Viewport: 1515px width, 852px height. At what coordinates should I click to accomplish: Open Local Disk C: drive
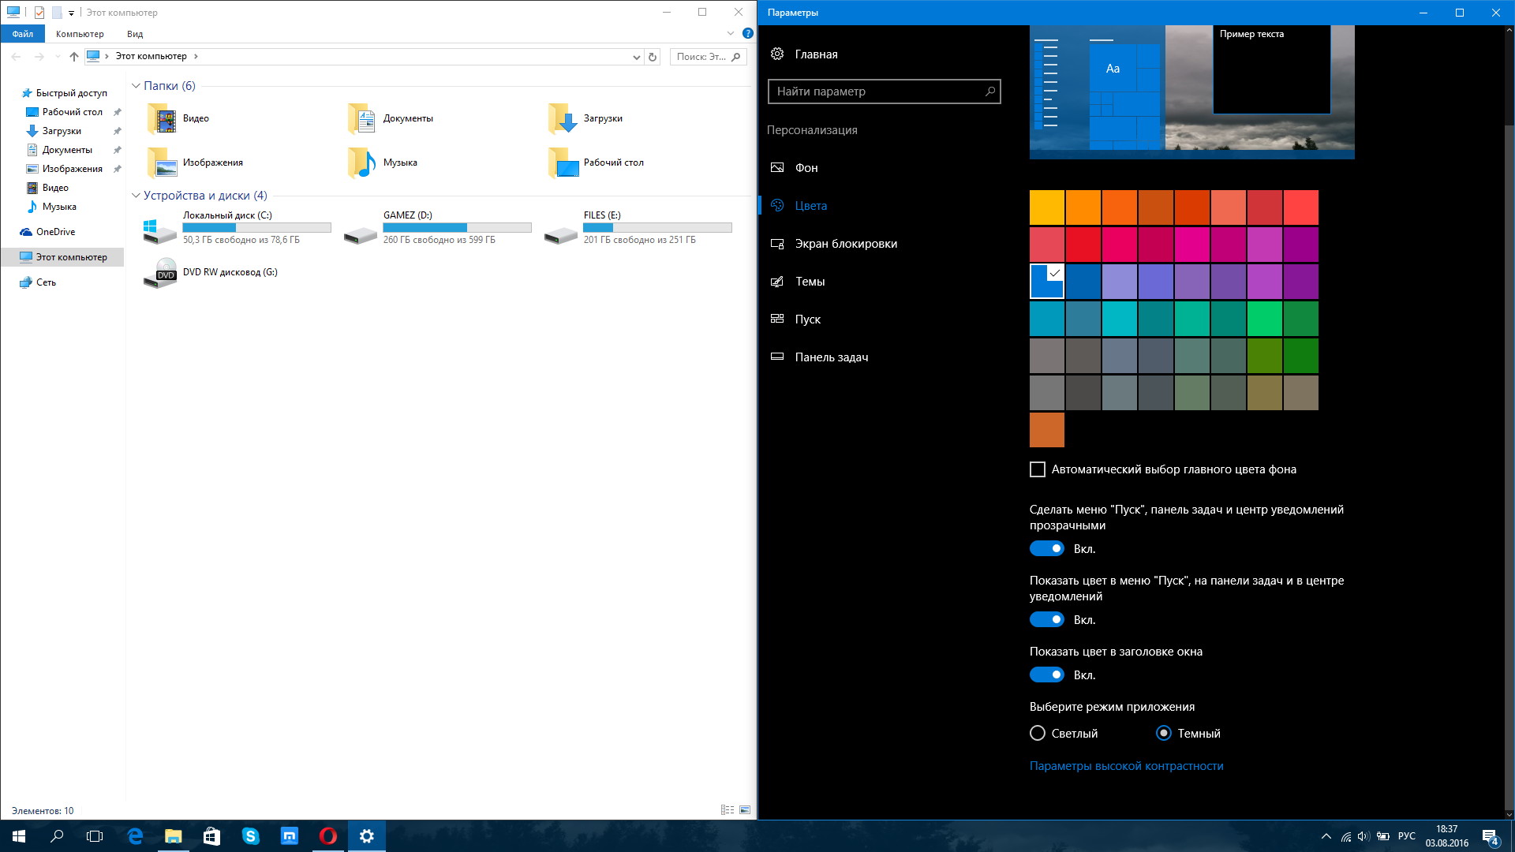pyautogui.click(x=160, y=230)
